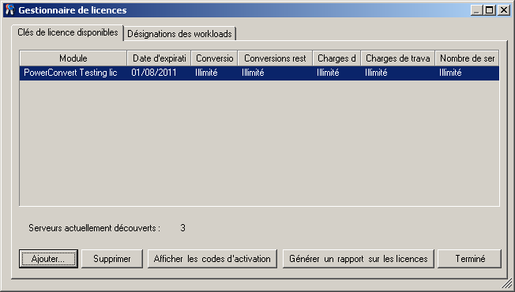Image resolution: width=515 pixels, height=292 pixels.
Task: Open Afficher les codes d'activation
Action: click(x=212, y=259)
